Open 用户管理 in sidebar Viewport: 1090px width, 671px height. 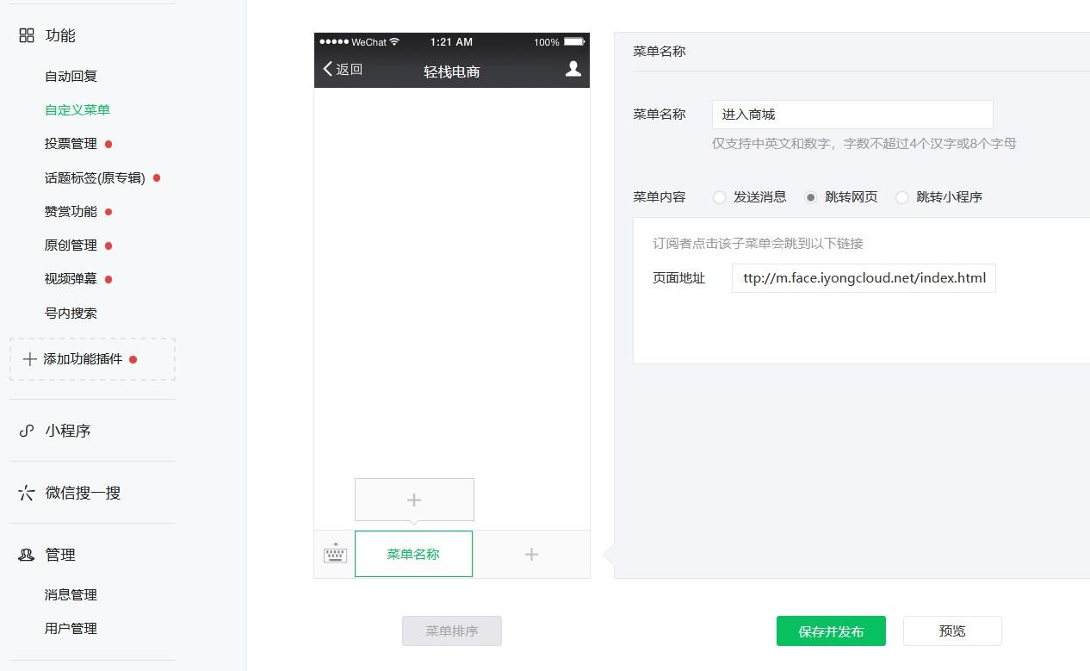[x=71, y=628]
